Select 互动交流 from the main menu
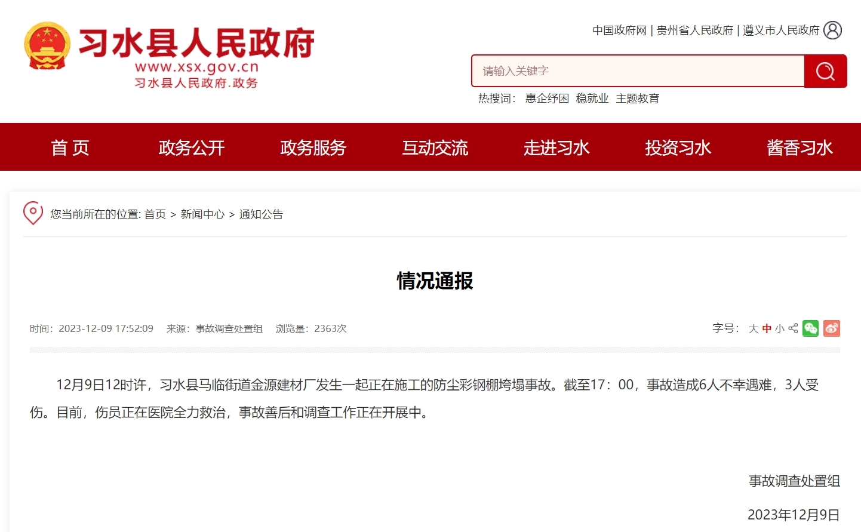The image size is (861, 532). click(x=435, y=147)
